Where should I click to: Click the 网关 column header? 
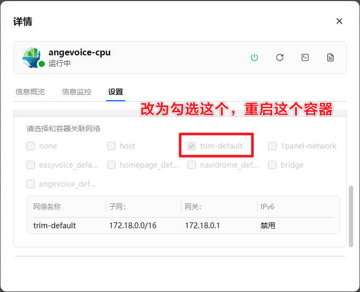pyautogui.click(x=193, y=207)
